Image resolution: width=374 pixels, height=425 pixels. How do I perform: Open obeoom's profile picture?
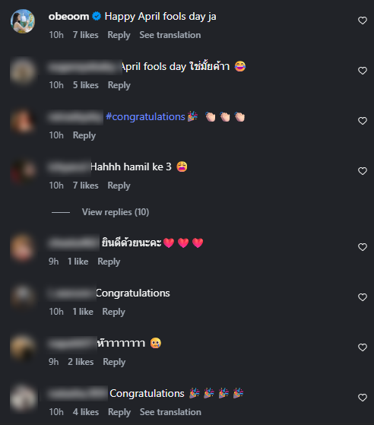point(23,21)
